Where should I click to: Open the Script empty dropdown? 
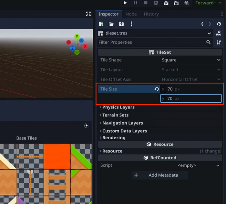(191, 165)
